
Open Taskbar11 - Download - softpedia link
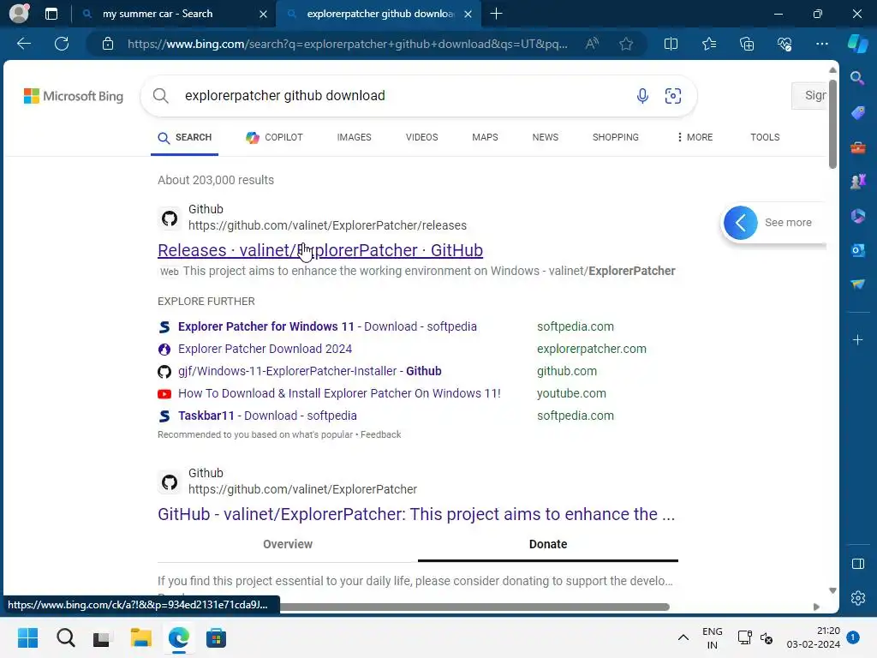[267, 416]
